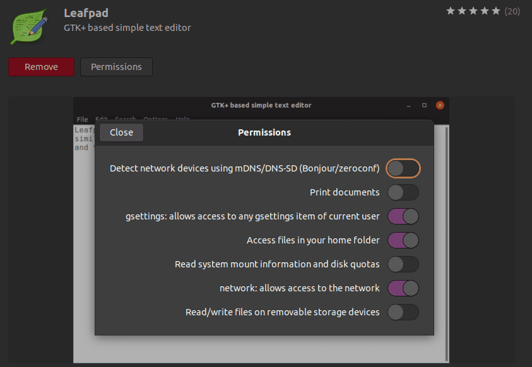This screenshot has width=532, height=367.
Task: Enable reading system mount information
Action: point(403,264)
